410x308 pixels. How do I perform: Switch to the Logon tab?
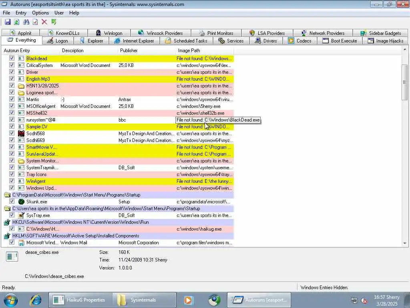tap(58, 41)
